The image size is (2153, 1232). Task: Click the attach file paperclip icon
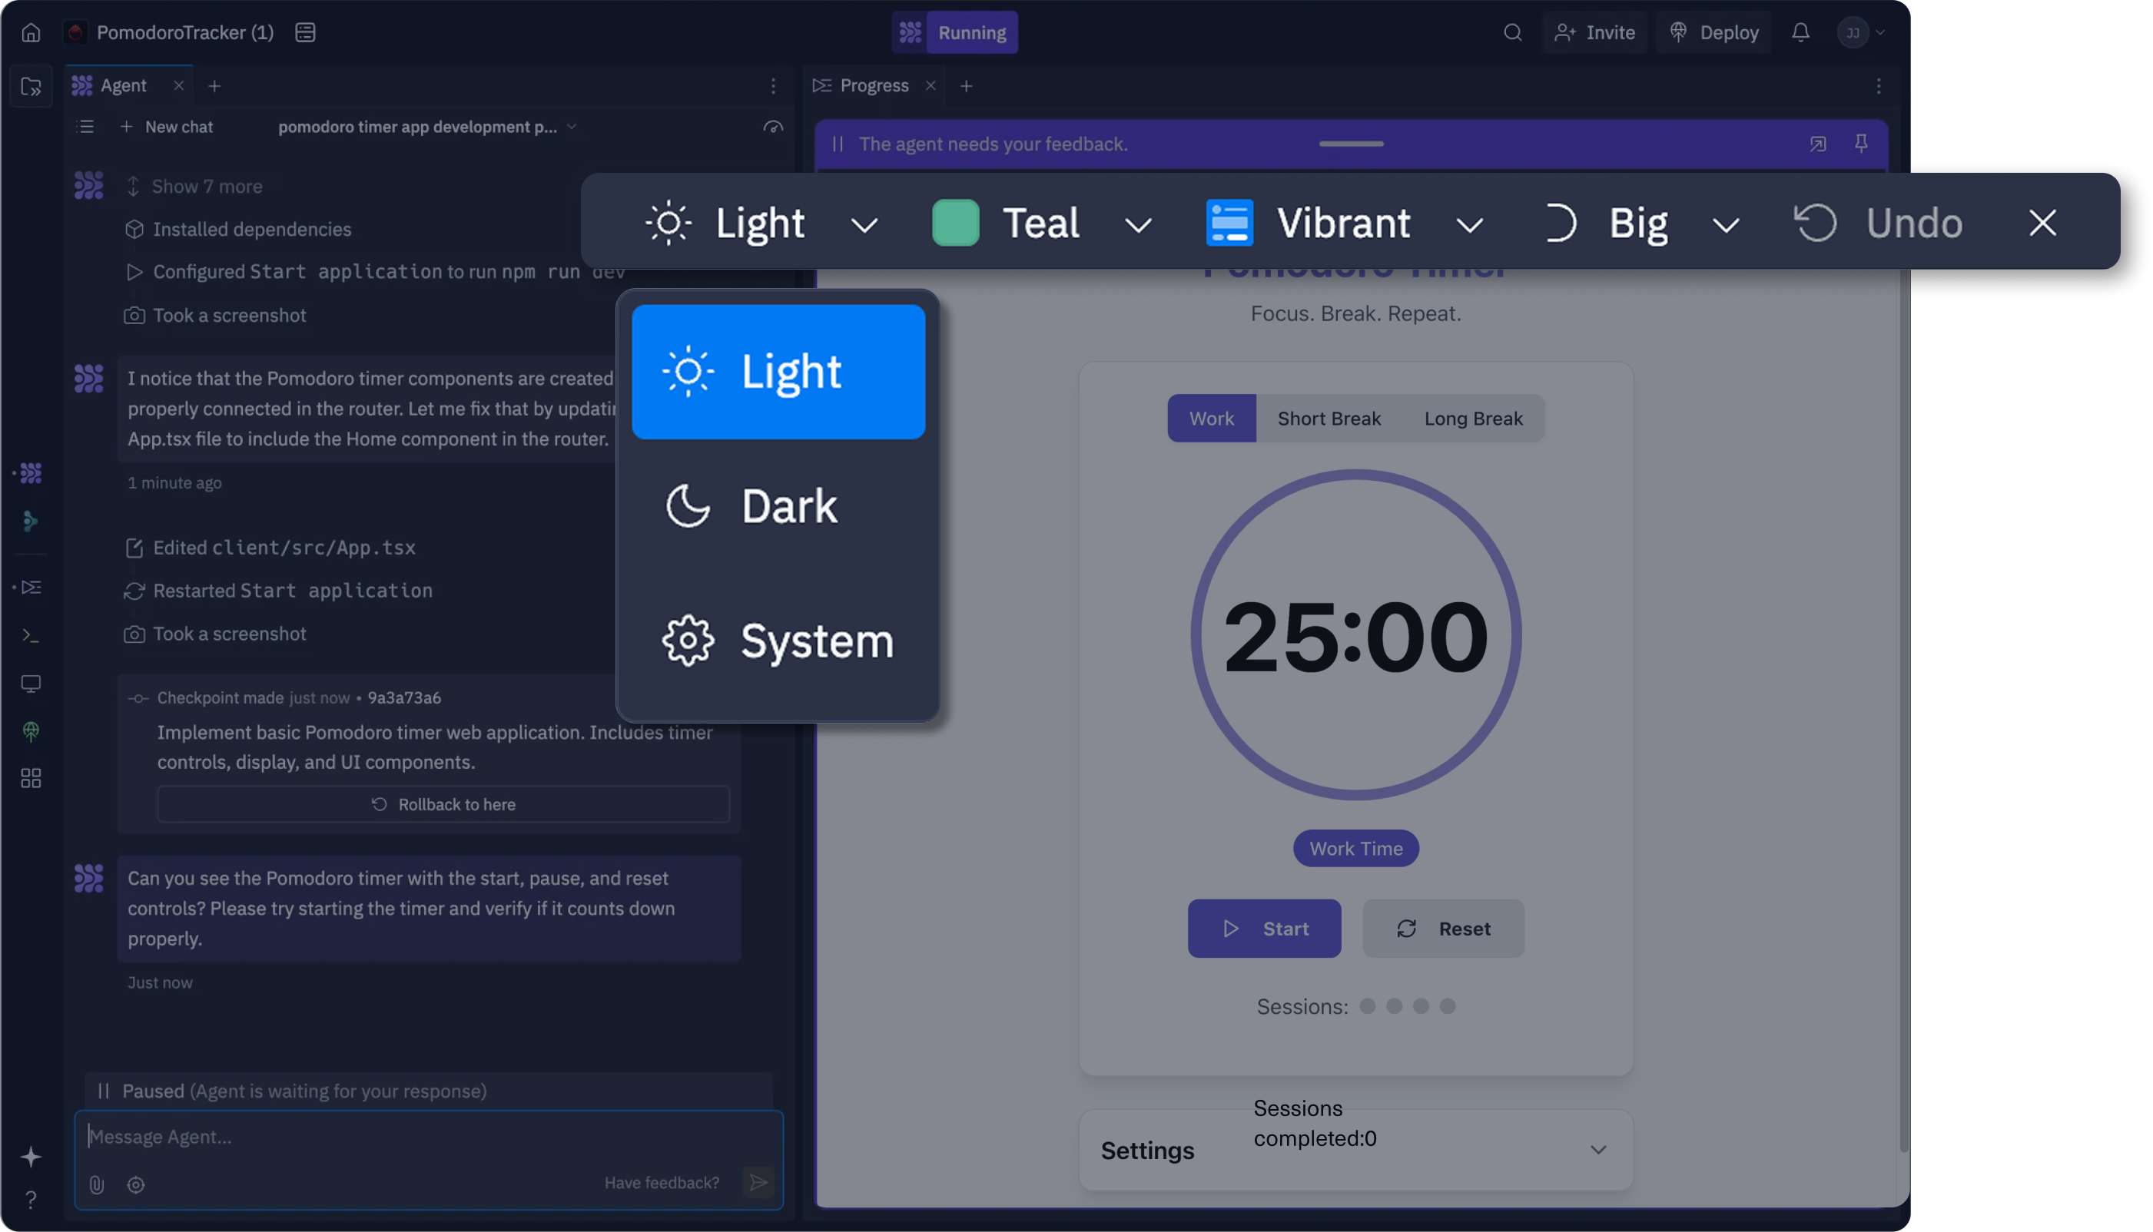(x=97, y=1184)
